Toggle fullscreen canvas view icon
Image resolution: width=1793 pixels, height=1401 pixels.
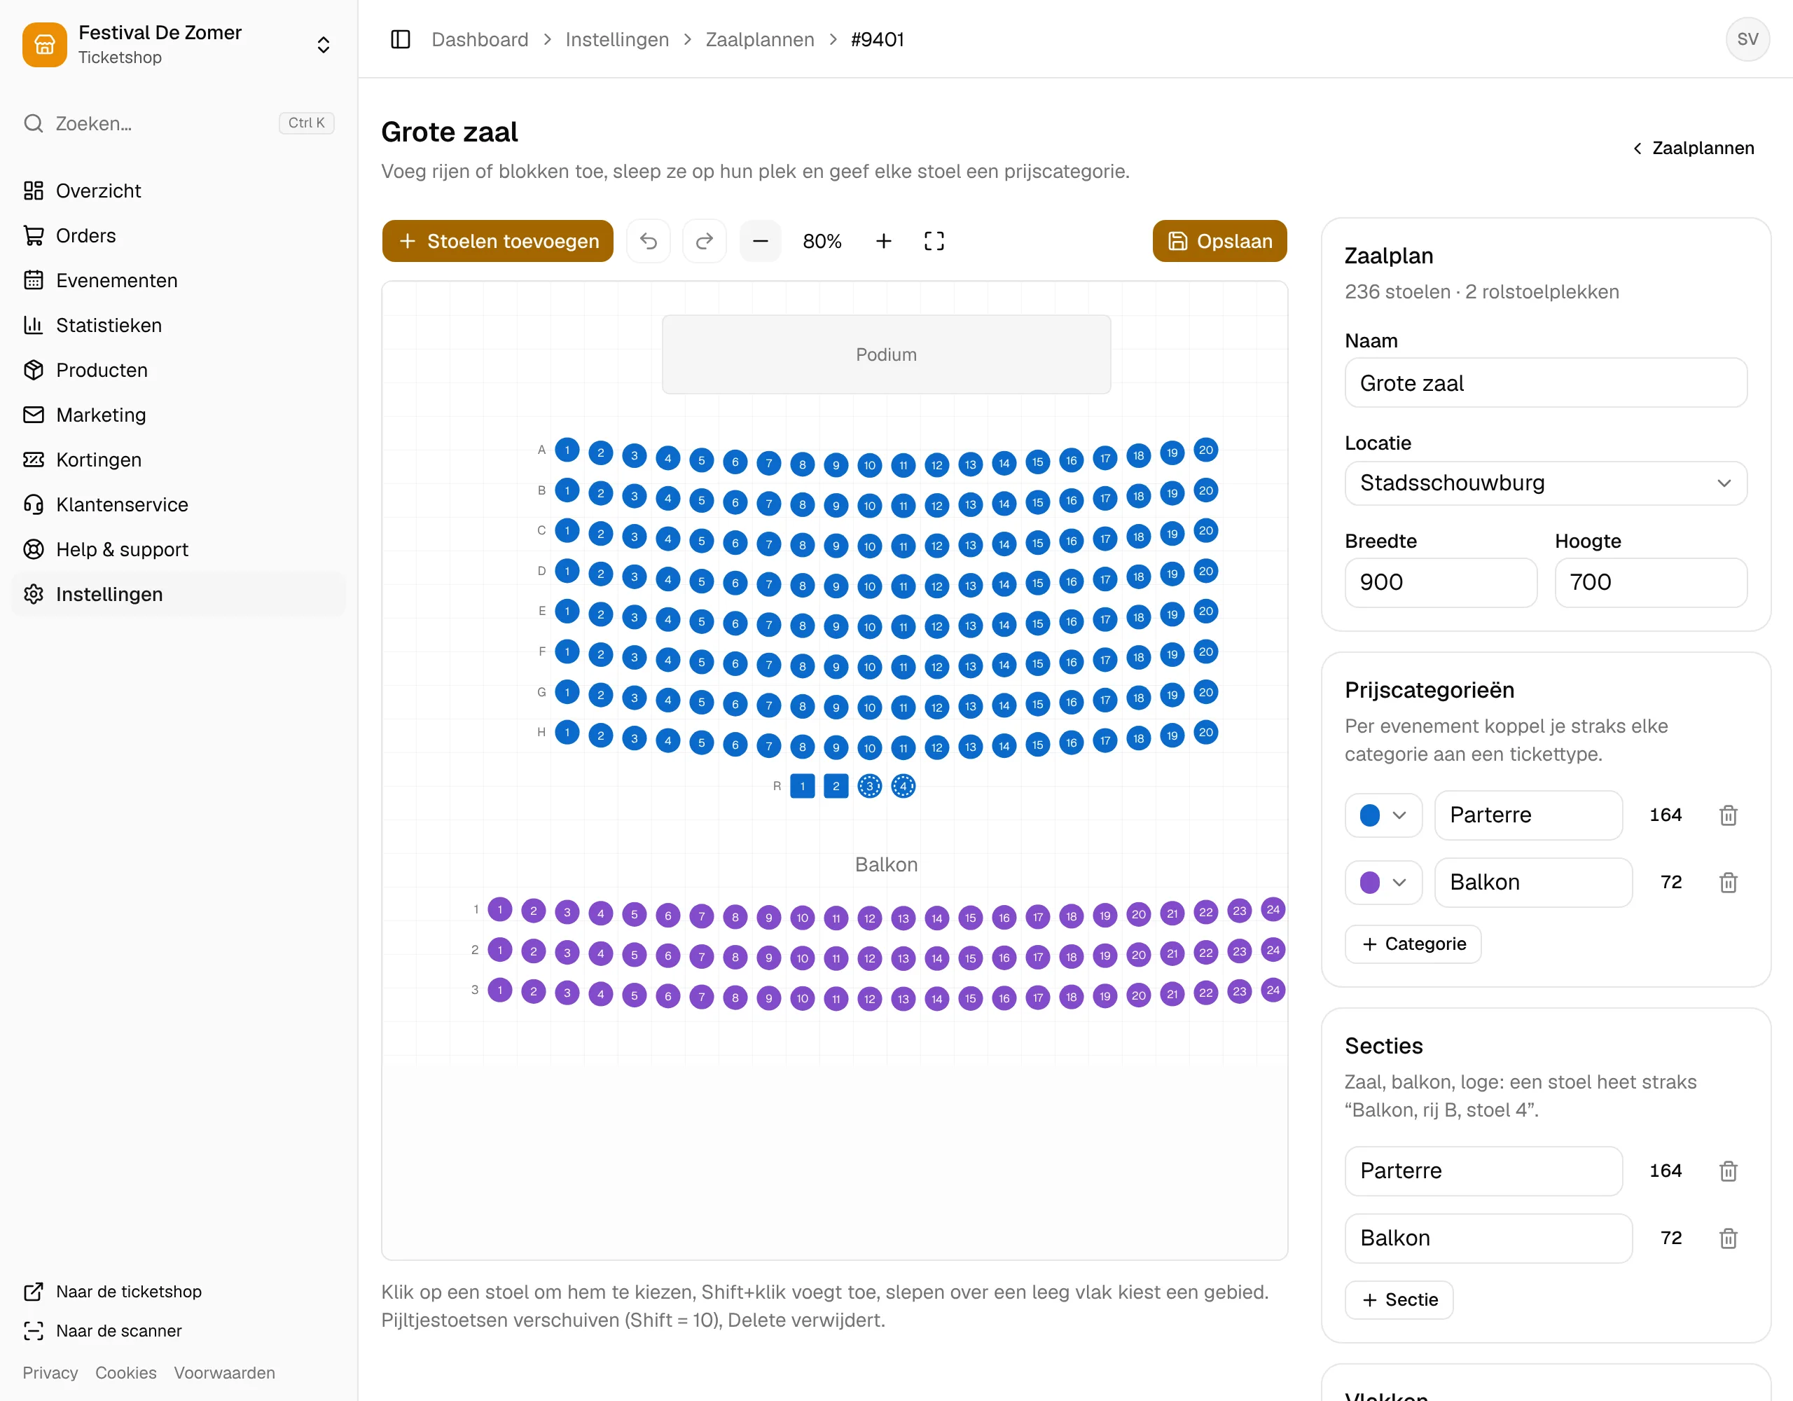click(x=934, y=240)
